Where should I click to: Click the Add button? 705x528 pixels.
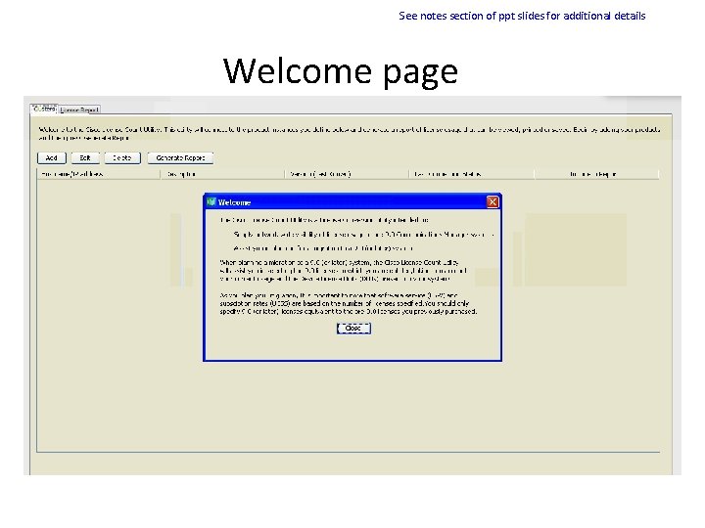[x=52, y=158]
